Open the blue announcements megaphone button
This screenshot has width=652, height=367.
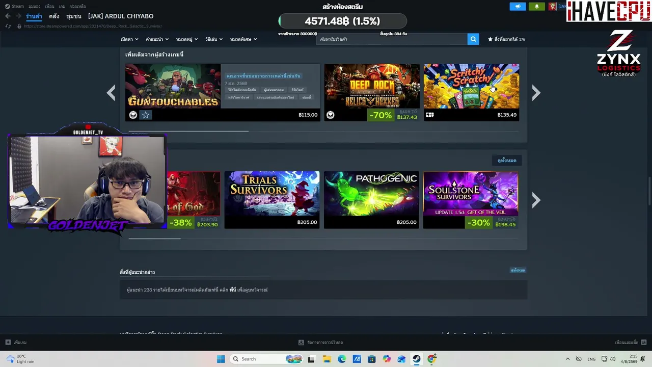[x=518, y=7]
